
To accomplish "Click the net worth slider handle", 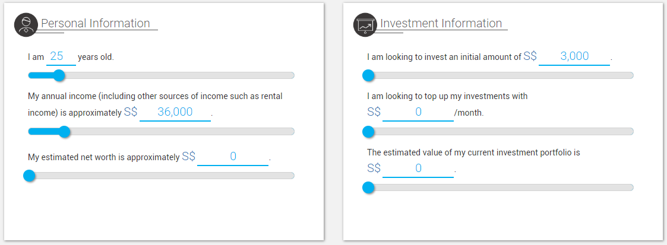I will (x=29, y=176).
